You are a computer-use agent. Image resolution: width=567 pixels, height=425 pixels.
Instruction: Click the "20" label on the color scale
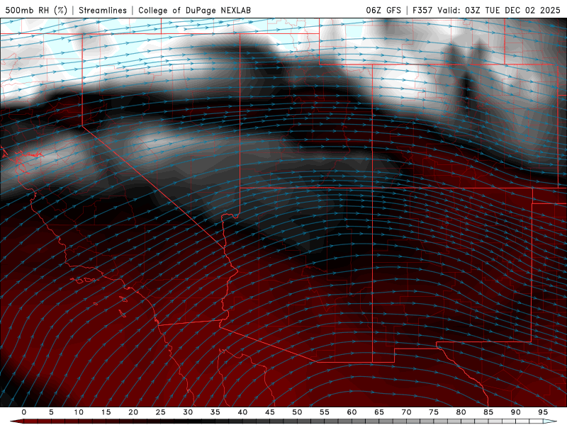pos(133,412)
